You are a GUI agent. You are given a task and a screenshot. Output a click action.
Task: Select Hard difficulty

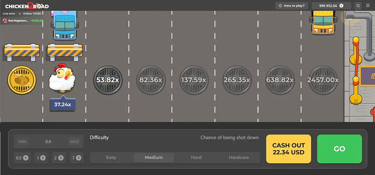[x=196, y=158]
